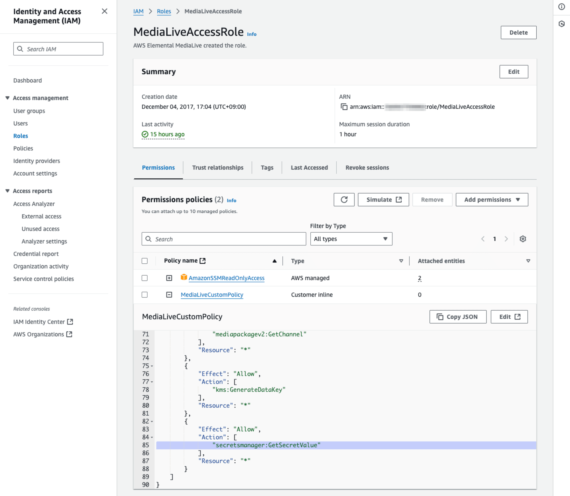Viewport: 570px width, 496px height.
Task: Click the green check icon beside 15 hours ago
Action: click(145, 134)
